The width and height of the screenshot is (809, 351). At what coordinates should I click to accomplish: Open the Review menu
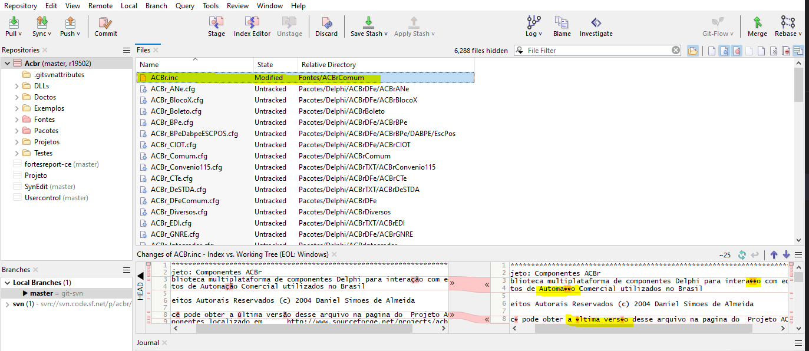pyautogui.click(x=237, y=6)
